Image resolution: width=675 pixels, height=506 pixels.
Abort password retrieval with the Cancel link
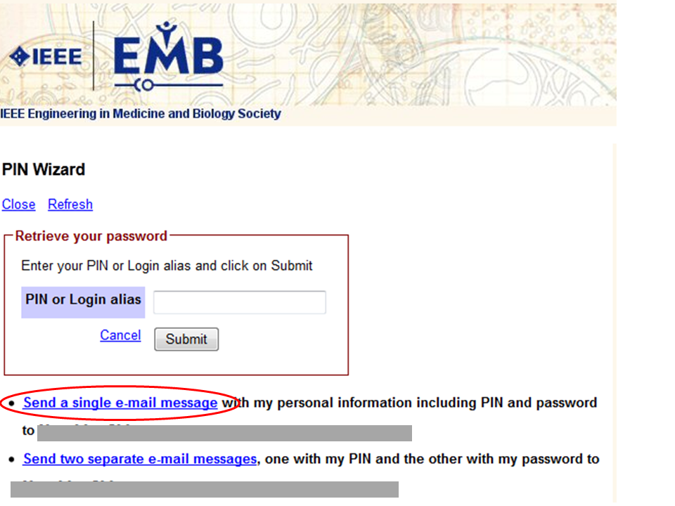tap(120, 335)
